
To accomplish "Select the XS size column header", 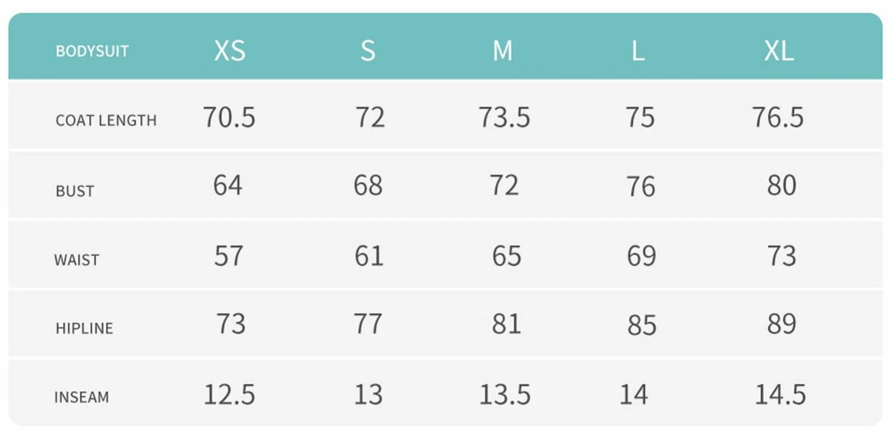I will coord(230,51).
